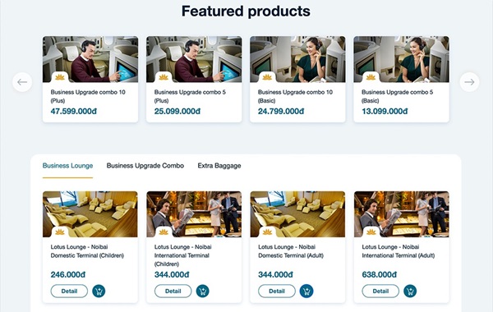Click the next arrow of featured carousel

(x=469, y=82)
